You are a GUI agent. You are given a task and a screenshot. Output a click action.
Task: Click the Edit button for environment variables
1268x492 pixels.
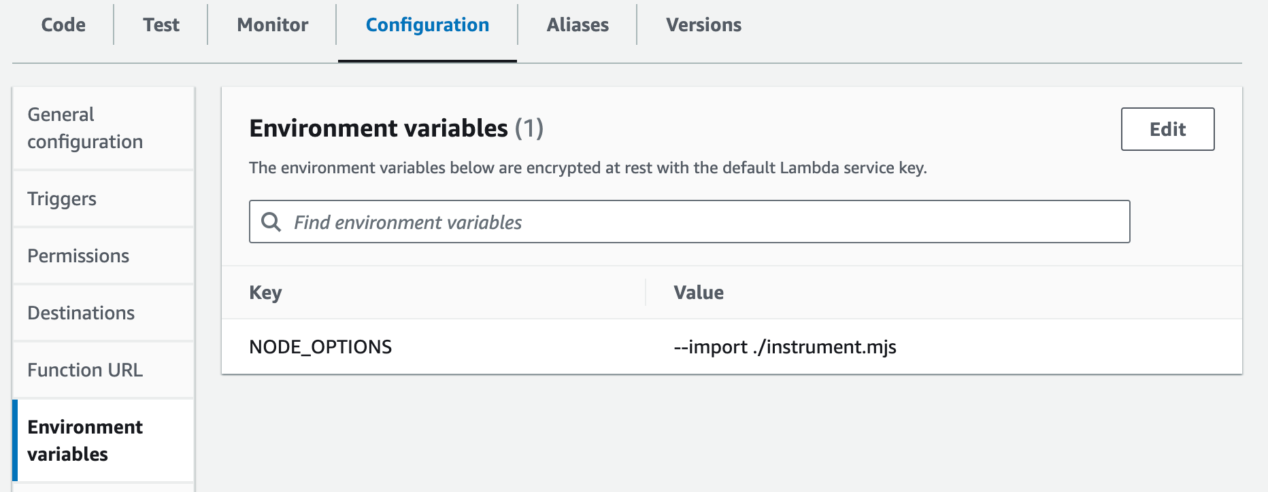(1167, 129)
